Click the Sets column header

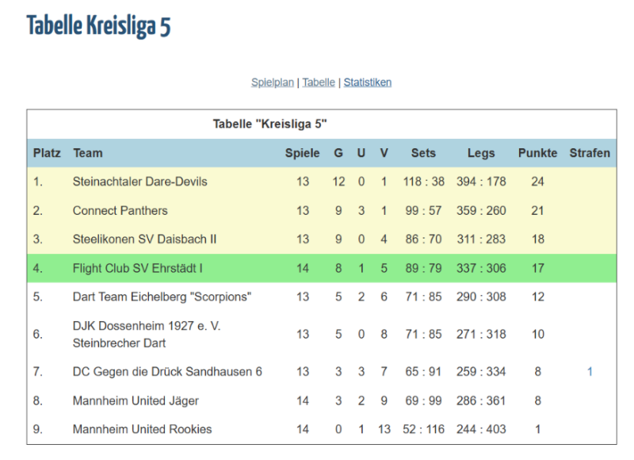(x=423, y=153)
